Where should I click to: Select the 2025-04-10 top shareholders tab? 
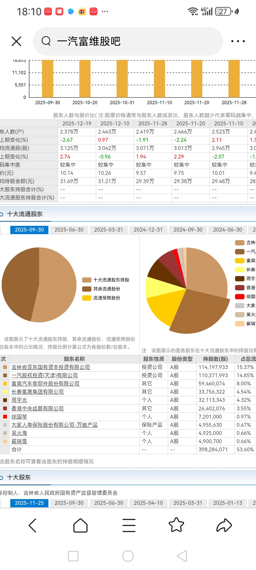pyautogui.click(x=148, y=503)
